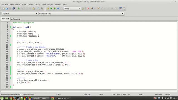Click the Unix (LF) status bar entry

click(87, 94)
